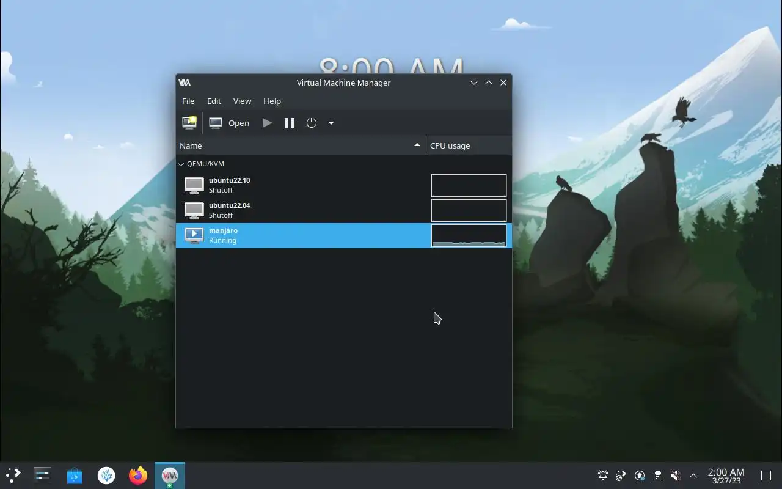Image resolution: width=782 pixels, height=489 pixels.
Task: Minimize the Virtual Machine Manager window
Action: tap(473, 83)
